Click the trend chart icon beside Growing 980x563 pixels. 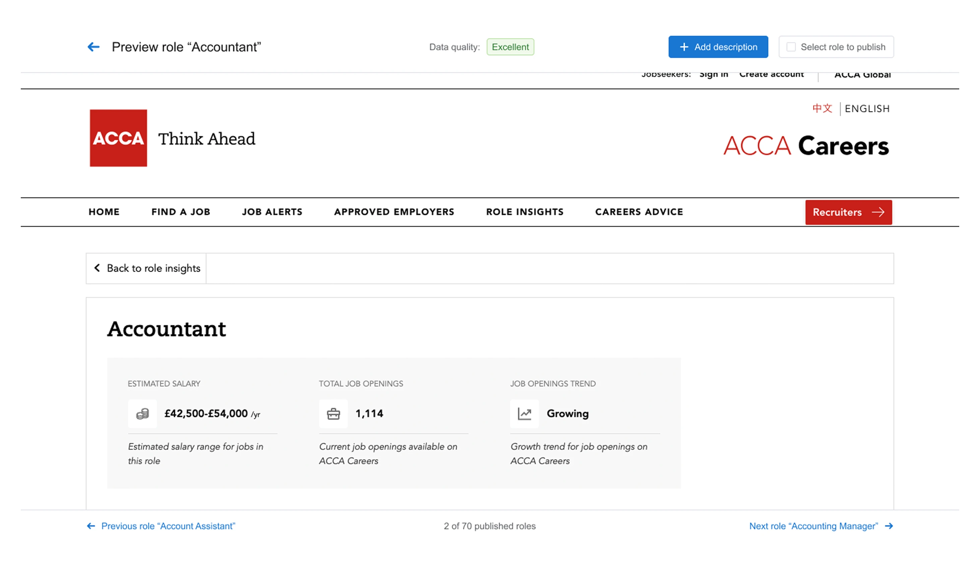[524, 414]
